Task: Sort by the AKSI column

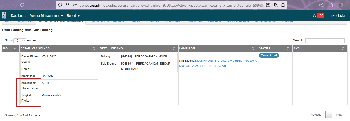Action: [x=343, y=48]
